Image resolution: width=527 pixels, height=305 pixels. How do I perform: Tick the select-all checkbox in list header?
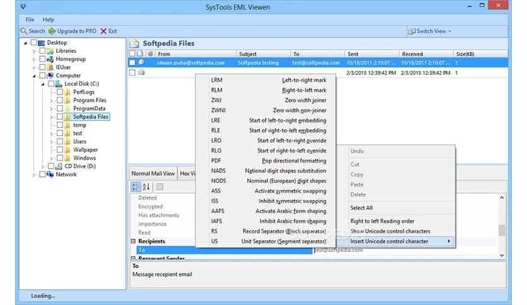coord(132,54)
